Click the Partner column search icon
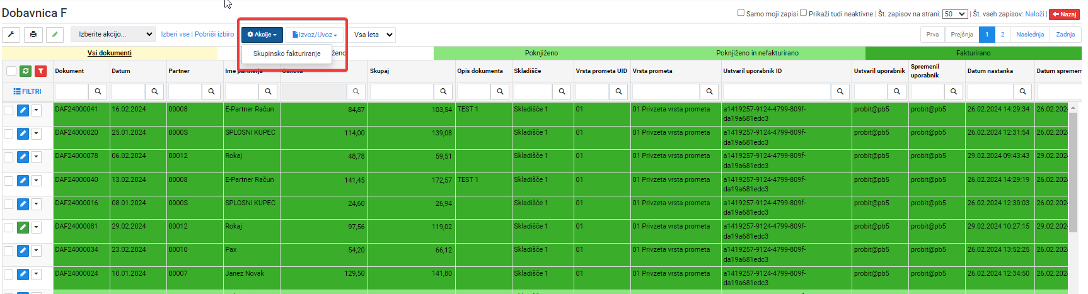Viewport: 1088px width, 294px height. (x=211, y=91)
